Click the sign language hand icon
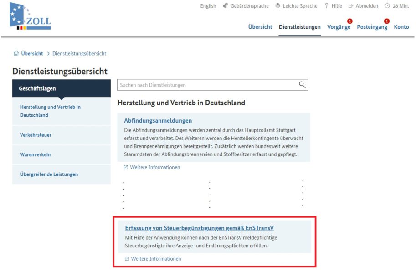The height and width of the screenshot is (272, 416). (x=225, y=6)
